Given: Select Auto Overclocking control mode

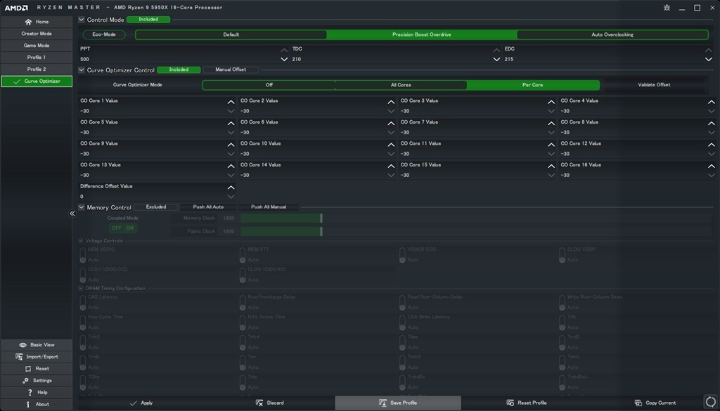Looking at the screenshot, I should tap(612, 34).
